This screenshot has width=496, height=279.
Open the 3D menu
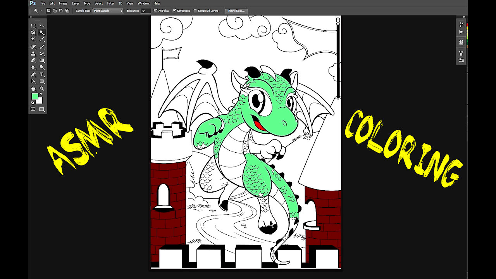121,3
